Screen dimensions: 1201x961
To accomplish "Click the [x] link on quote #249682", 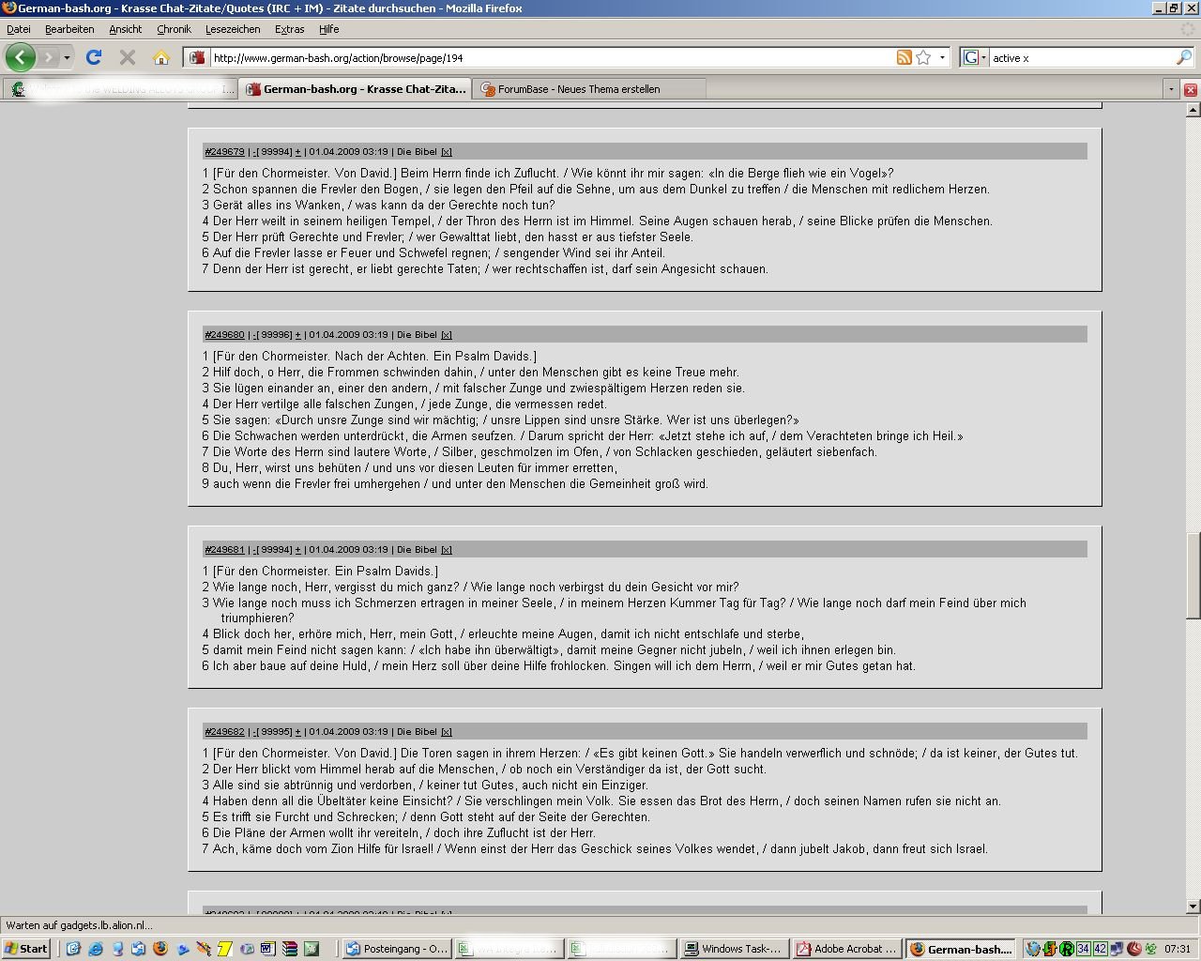I will [x=447, y=732].
